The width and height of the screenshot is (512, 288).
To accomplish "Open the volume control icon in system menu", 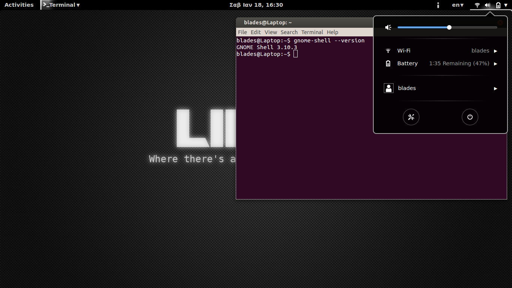I will (x=388, y=27).
